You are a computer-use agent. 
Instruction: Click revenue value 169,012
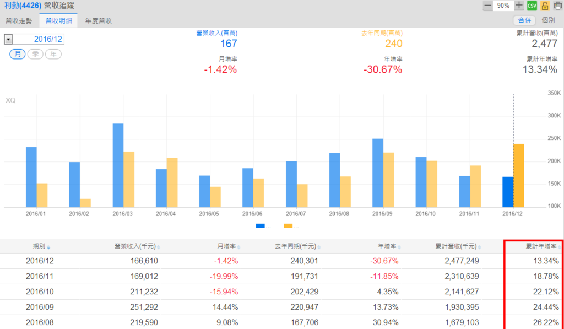point(144,277)
